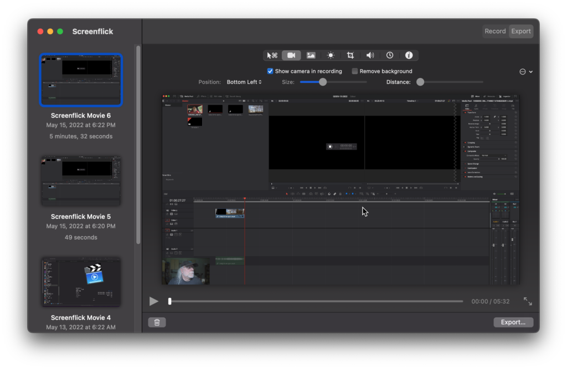567x369 pixels.
Task: Click the Screenflick Movie 5 title
Action: (x=81, y=217)
